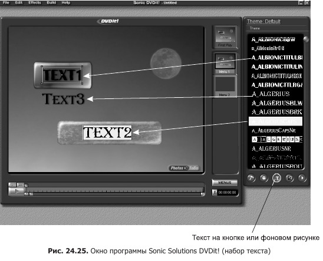The image size is (323, 261).
Task: Open the Buttons palette icon
Action: (x=264, y=178)
